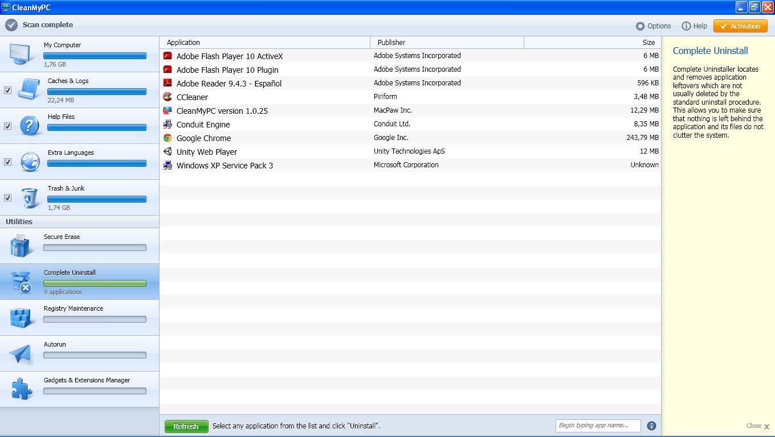Screen dimensions: 775x437
Task: Select Adobe Flash Player 10 ActiveX row
Action: pyautogui.click(x=410, y=56)
